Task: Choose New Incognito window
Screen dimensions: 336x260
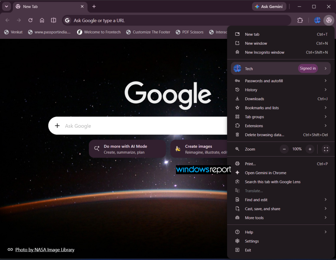Action: 281,52
